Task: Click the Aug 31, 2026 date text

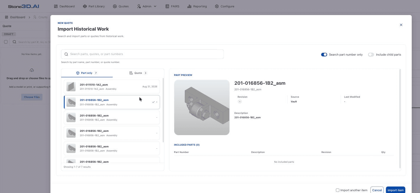Action: tap(150, 86)
